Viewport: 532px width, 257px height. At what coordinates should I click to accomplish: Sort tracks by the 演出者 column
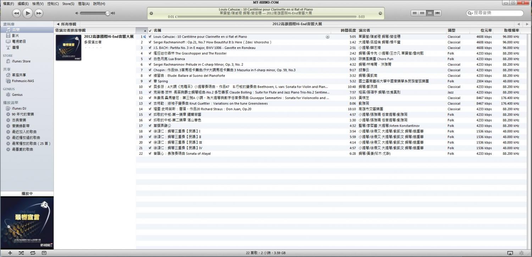click(402, 31)
